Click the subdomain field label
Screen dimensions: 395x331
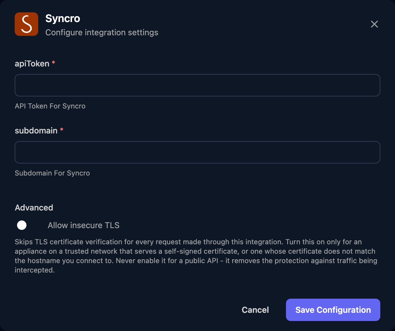coord(36,131)
